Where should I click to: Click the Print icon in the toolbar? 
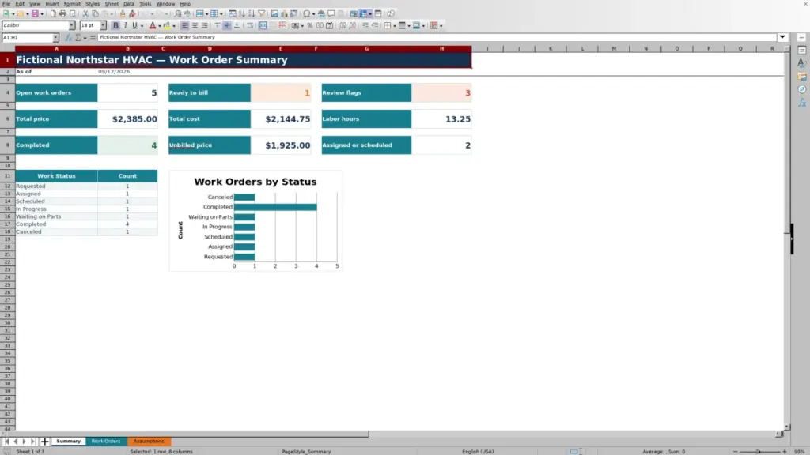pos(62,14)
